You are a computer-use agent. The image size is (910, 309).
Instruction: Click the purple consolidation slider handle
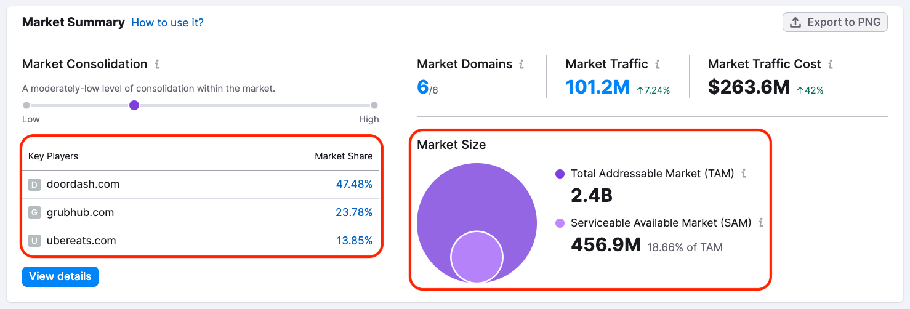pyautogui.click(x=134, y=105)
